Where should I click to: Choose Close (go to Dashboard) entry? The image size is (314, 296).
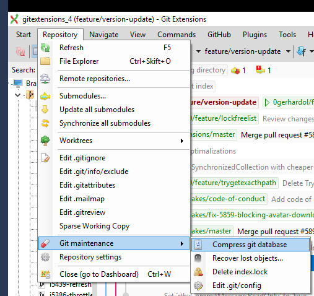coord(114,274)
